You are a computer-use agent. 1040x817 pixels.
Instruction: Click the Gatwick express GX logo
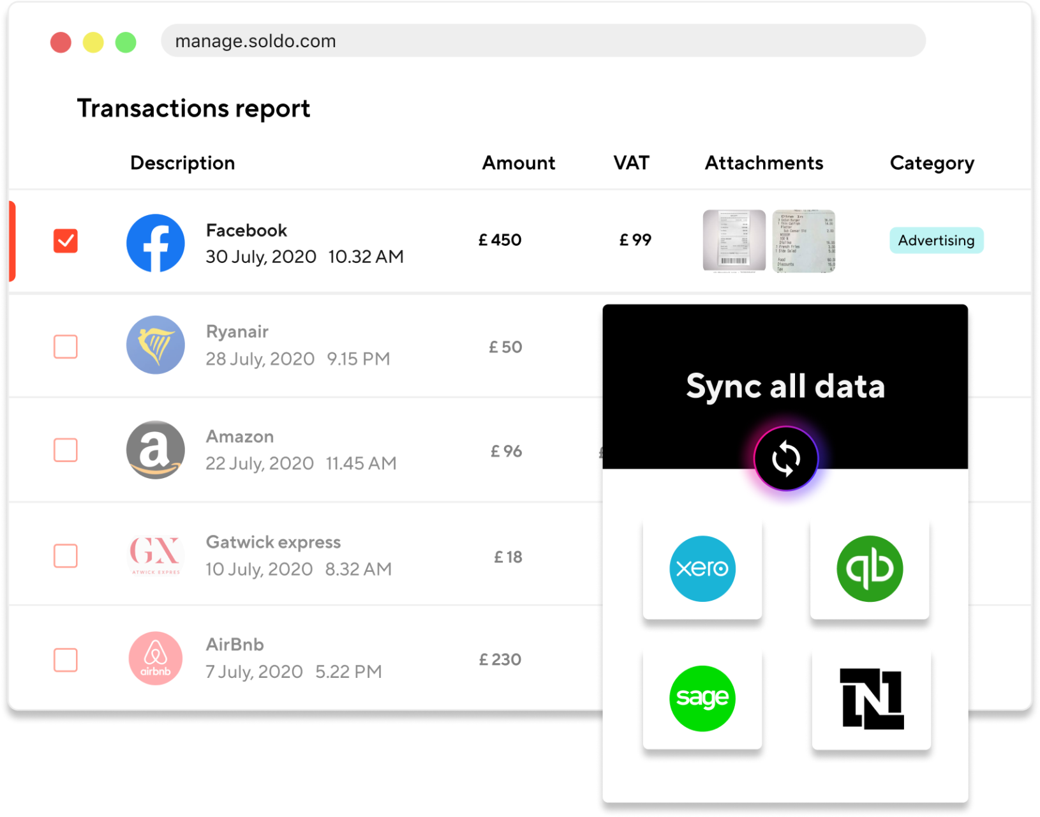tap(156, 555)
